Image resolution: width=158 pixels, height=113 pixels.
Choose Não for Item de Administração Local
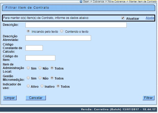pos(40,68)
